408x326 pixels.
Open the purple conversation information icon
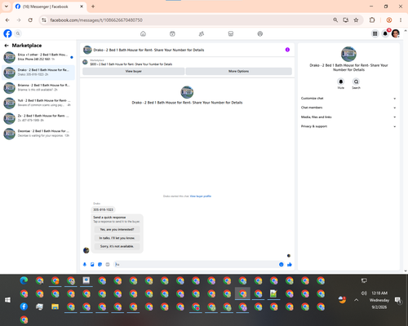(287, 50)
